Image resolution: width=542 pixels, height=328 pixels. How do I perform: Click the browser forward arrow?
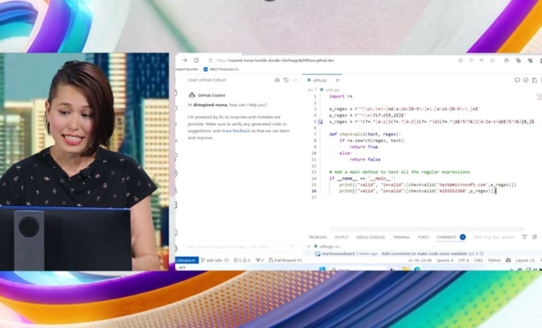pos(185,60)
